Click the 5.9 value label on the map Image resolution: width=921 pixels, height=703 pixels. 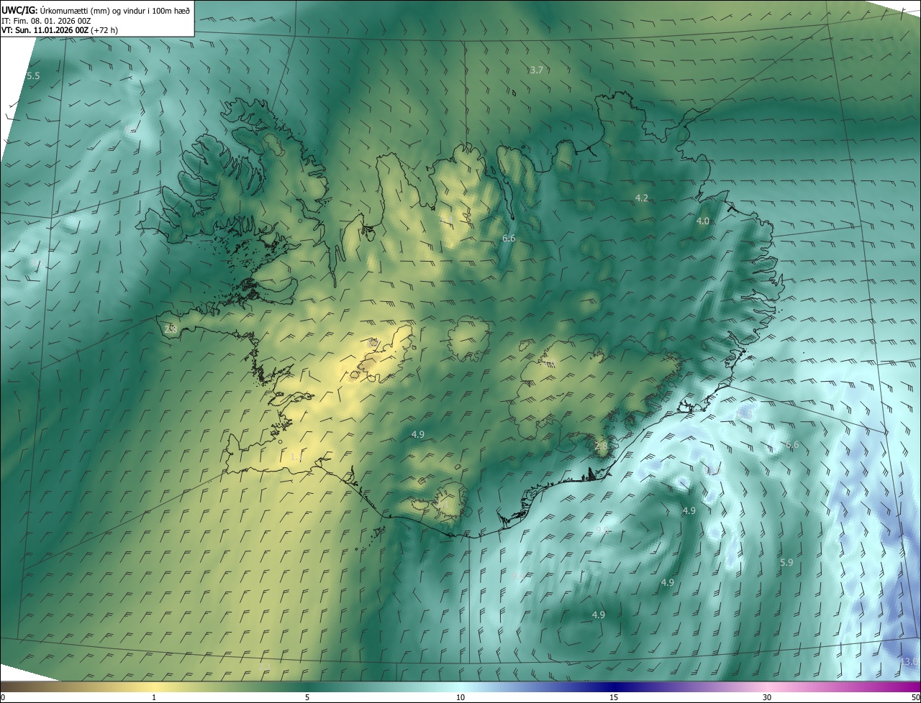[786, 562]
